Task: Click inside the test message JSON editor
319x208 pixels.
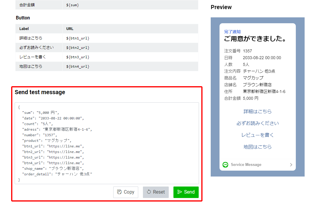Action: tap(107, 143)
